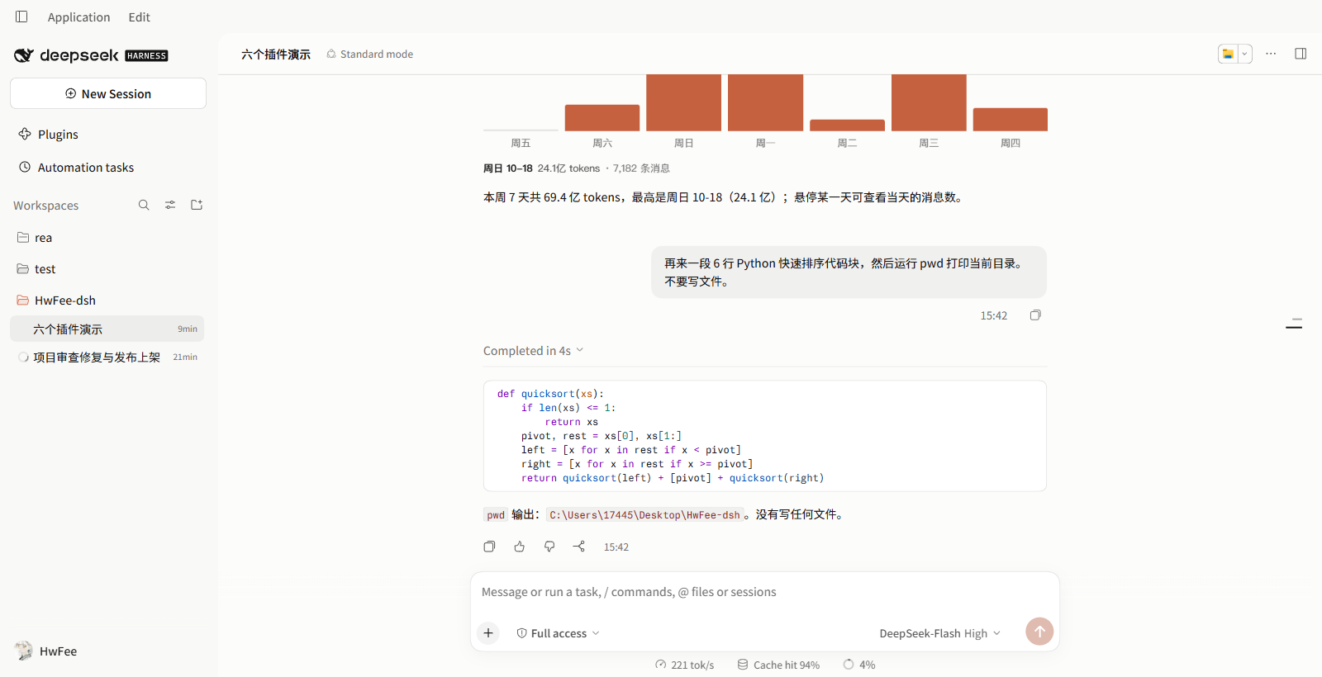Start a New Session
Screen dimensions: 1322x677
pyautogui.click(x=108, y=93)
